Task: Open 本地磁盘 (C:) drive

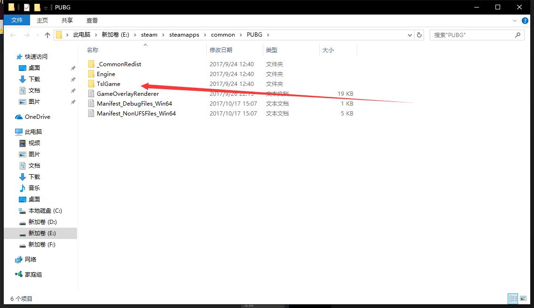Action: pos(40,211)
